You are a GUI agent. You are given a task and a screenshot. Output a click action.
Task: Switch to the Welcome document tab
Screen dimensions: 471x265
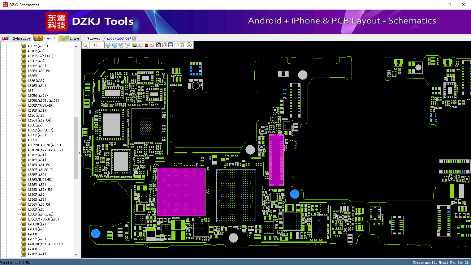pos(94,38)
